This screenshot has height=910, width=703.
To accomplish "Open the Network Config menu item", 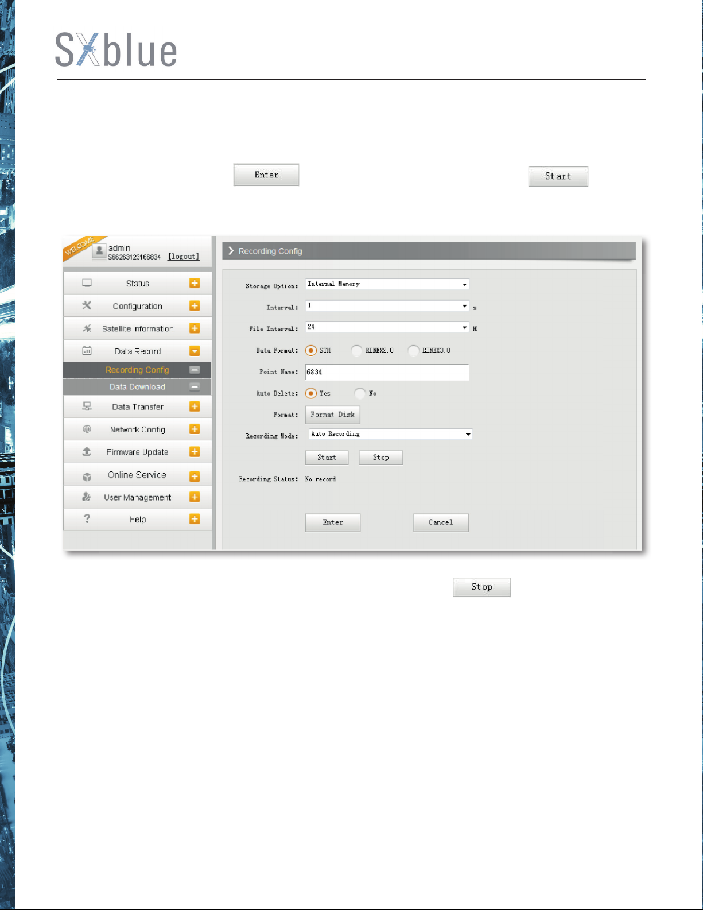I will click(137, 429).
